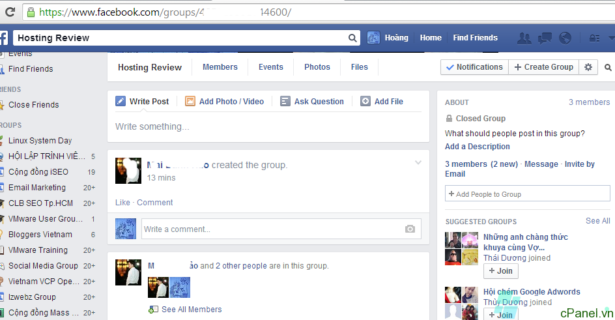Screen dimensions: 615x320
Task: Click camera icon in comment box
Action: click(x=410, y=229)
